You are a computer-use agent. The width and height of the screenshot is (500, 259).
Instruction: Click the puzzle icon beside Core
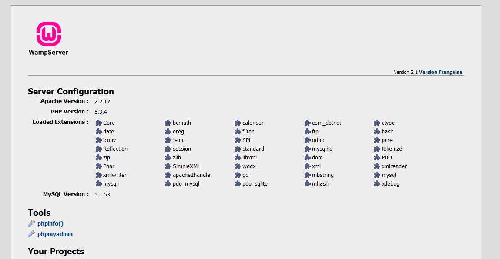(98, 123)
